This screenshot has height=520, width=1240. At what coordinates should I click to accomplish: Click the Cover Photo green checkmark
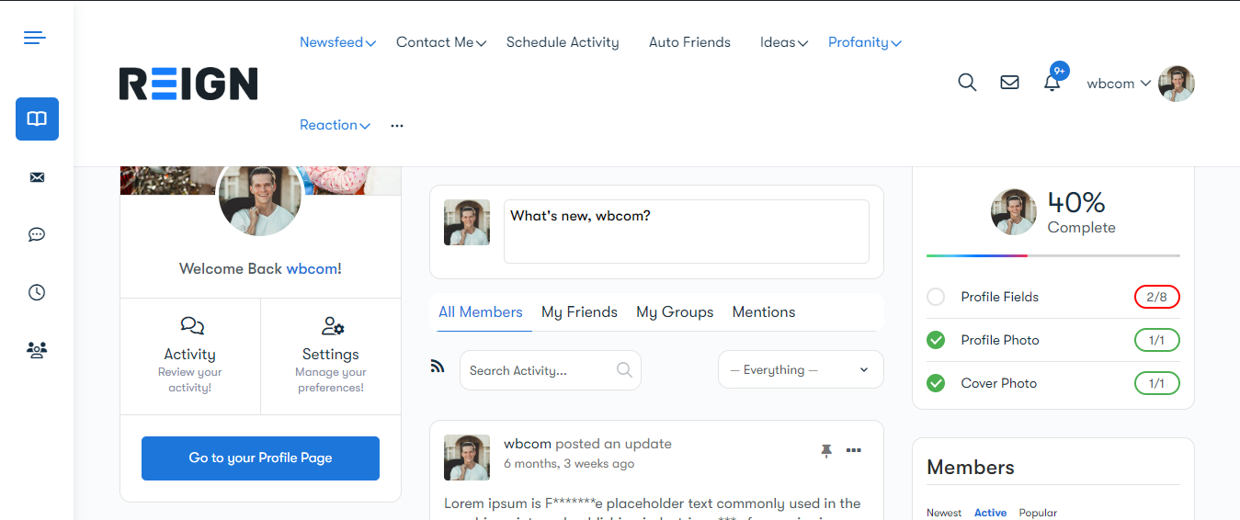(936, 383)
